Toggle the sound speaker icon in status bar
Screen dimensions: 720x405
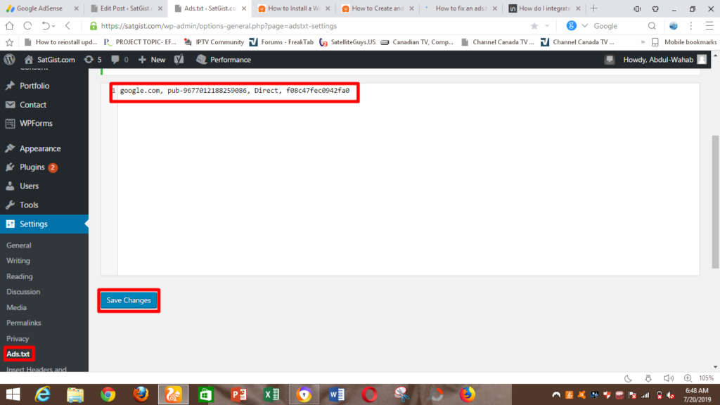click(669, 378)
